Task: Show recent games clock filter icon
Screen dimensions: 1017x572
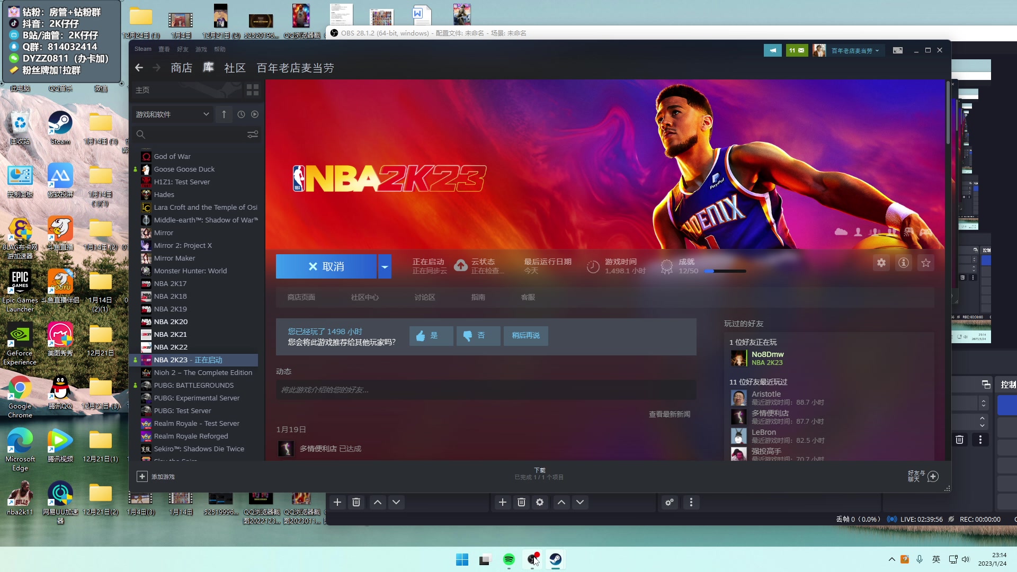Action: click(242, 114)
